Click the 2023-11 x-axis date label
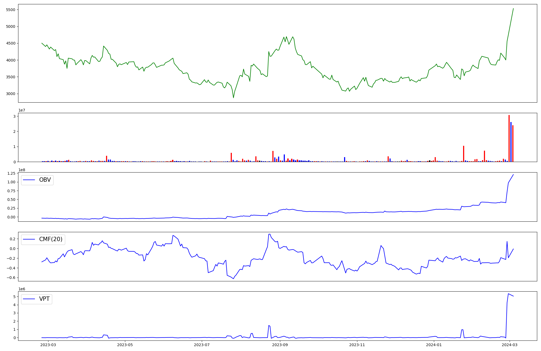The width and height of the screenshot is (541, 351). click(x=357, y=345)
